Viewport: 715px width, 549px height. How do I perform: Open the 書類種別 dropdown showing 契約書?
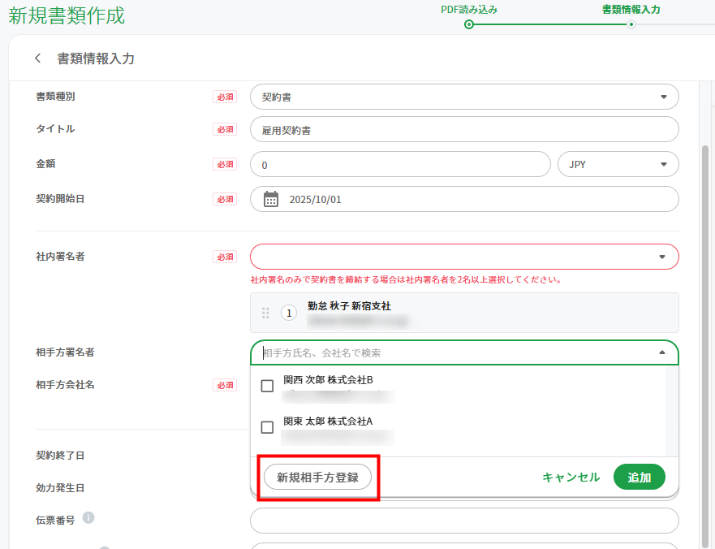coord(464,97)
